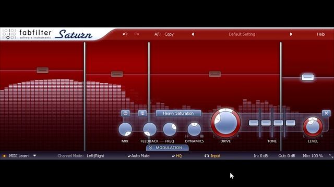This screenshot has height=187, width=334.
Task: Click the Level knob
Action: pos(313,127)
